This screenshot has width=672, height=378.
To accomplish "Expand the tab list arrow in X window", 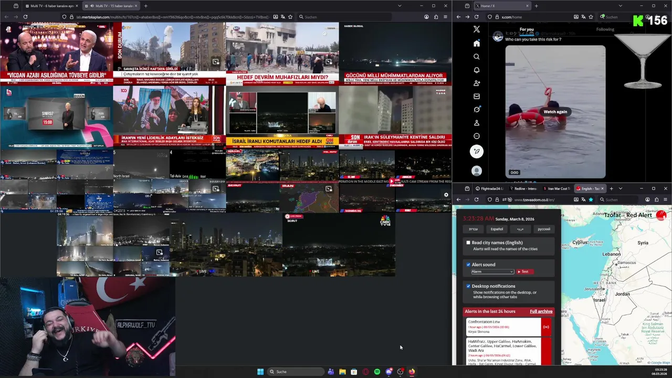I will 620,6.
